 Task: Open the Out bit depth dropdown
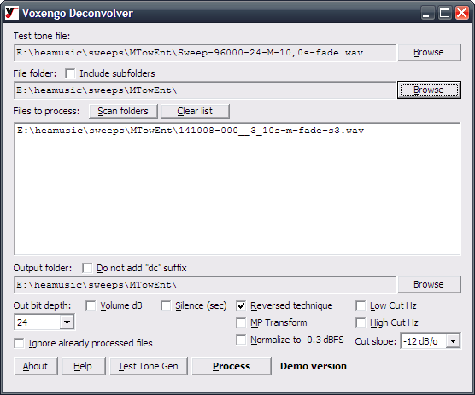coord(67,322)
